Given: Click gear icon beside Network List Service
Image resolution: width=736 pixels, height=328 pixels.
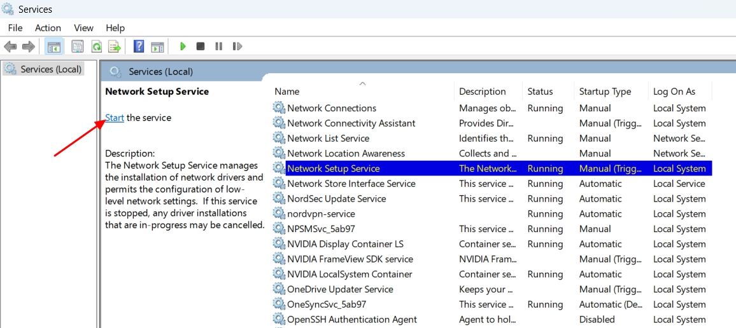Looking at the screenshot, I should click(x=279, y=138).
